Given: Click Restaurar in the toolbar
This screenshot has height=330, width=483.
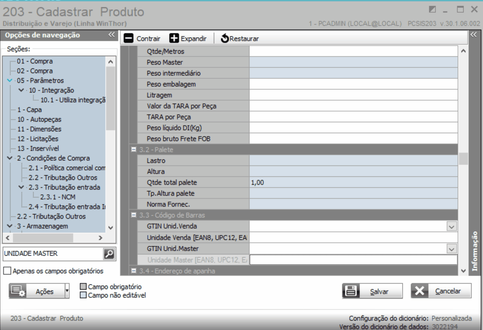Looking at the screenshot, I should click(x=240, y=38).
